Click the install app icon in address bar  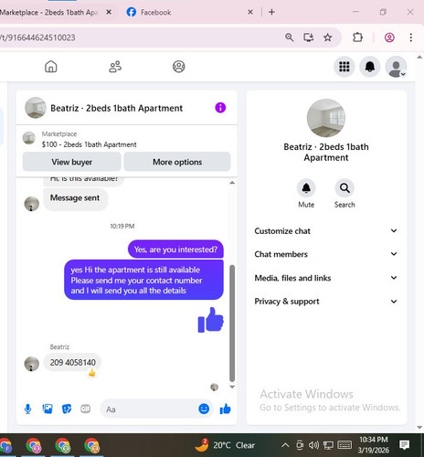click(308, 37)
